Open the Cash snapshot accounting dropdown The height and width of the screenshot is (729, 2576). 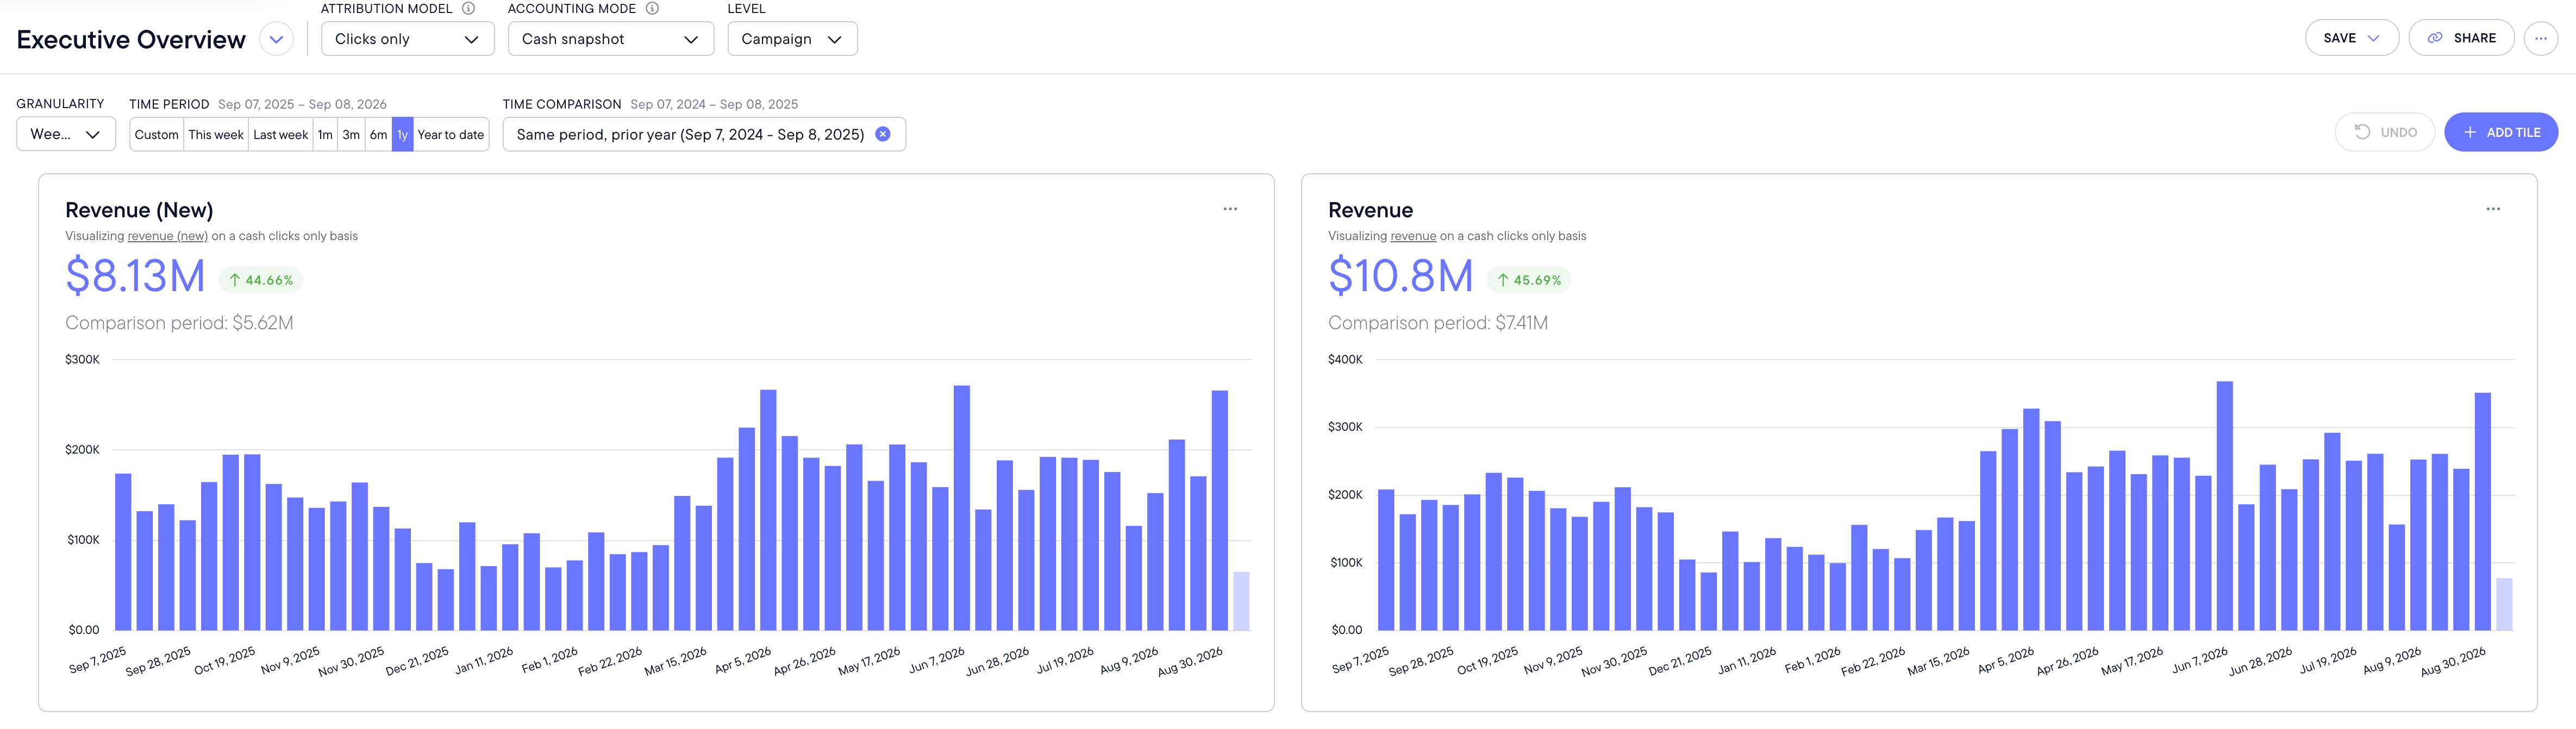point(610,39)
